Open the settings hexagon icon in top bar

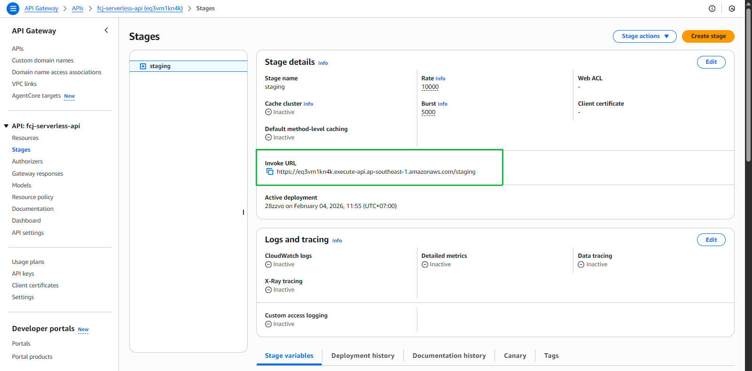point(732,8)
